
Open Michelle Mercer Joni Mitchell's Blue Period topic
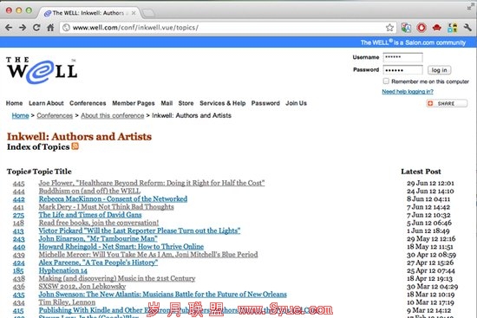click(x=148, y=255)
